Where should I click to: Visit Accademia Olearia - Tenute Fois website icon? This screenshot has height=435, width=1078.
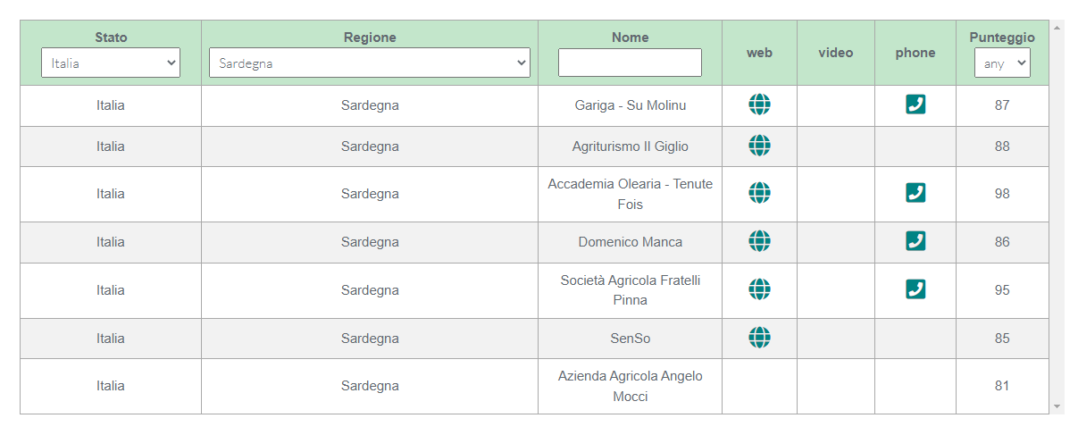[759, 193]
